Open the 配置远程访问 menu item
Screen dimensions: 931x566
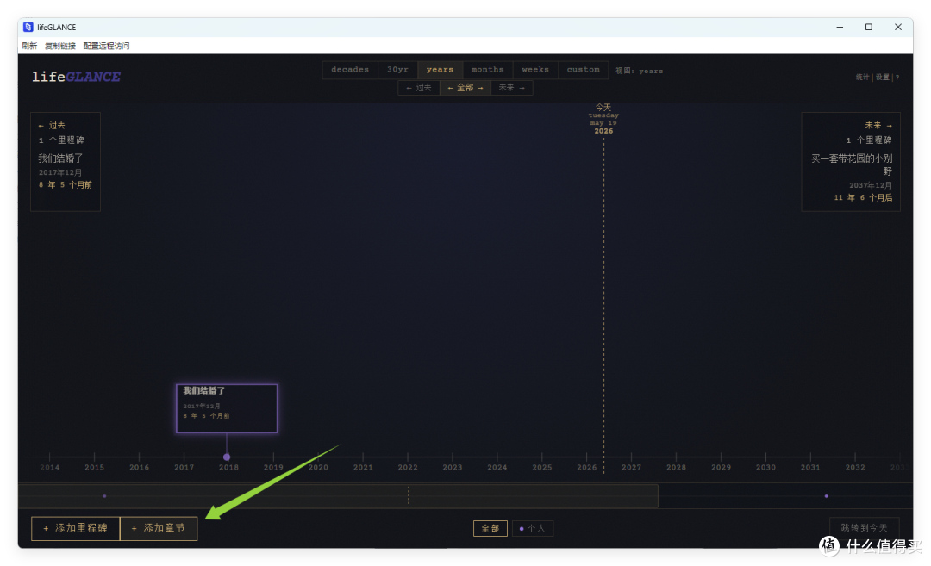click(x=106, y=46)
